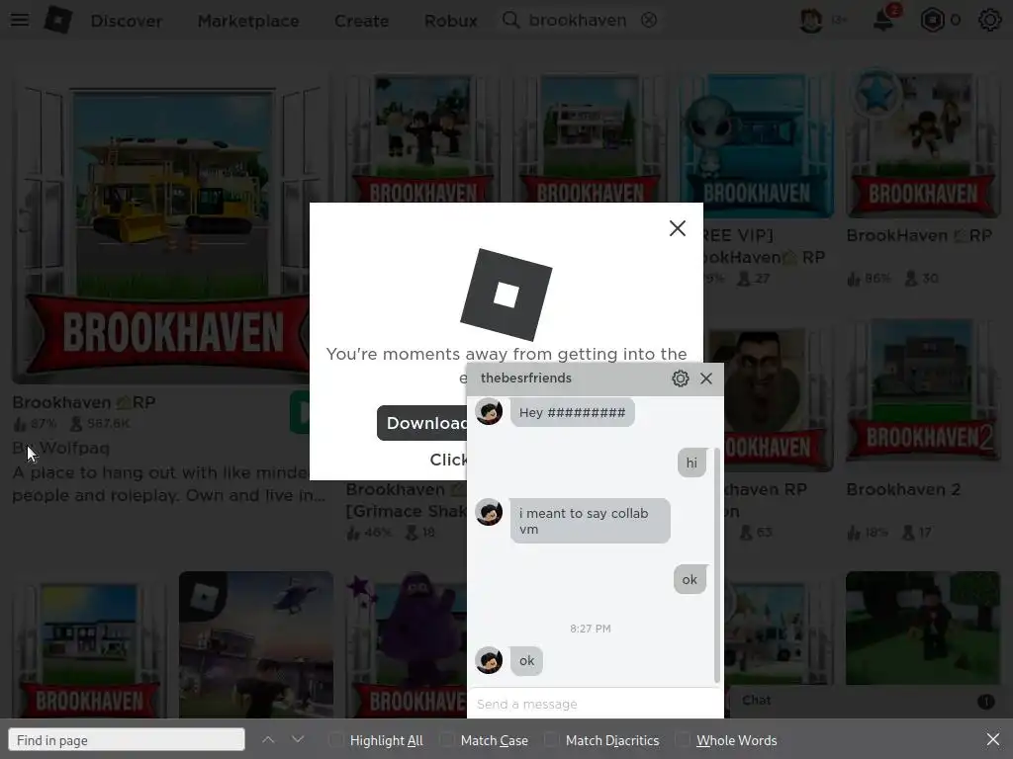
Task: Open the settings gear in header
Action: click(989, 20)
